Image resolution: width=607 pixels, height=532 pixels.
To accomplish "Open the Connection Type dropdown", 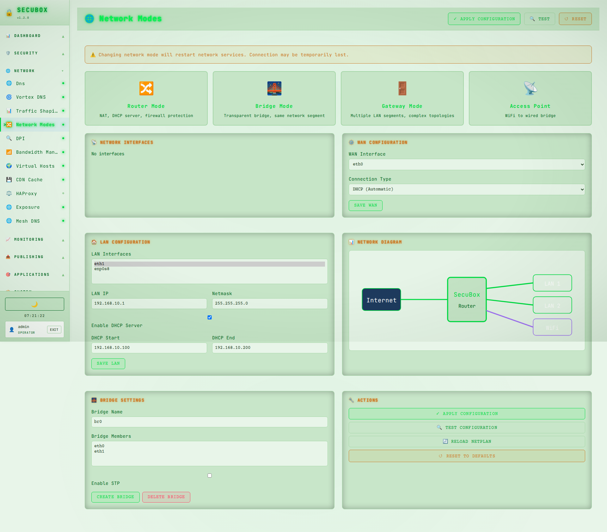I will pos(467,189).
